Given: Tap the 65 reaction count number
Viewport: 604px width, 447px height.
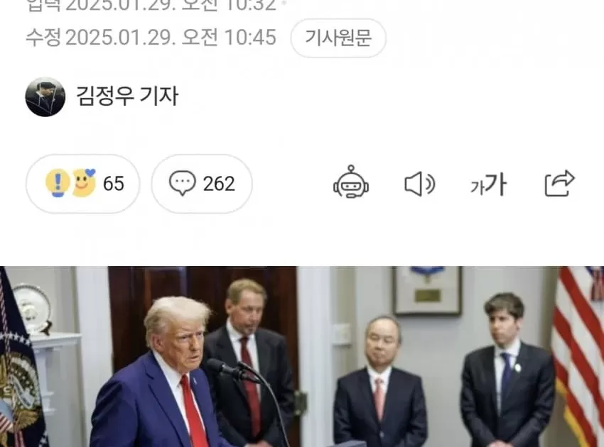Looking at the screenshot, I should pos(114,184).
